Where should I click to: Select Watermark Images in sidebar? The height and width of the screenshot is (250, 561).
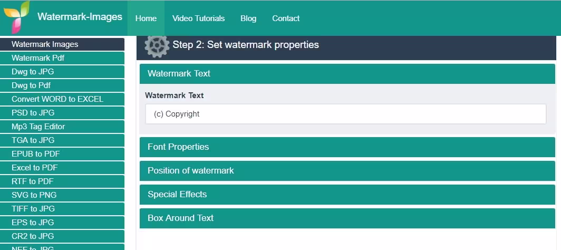point(62,44)
